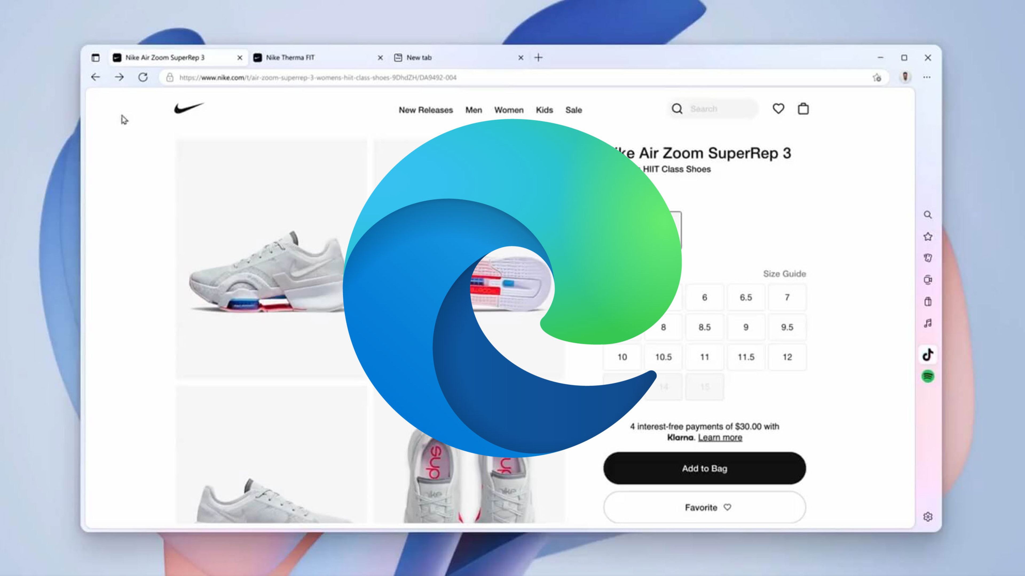
Task: Go forward to the next page
Action: [x=119, y=77]
